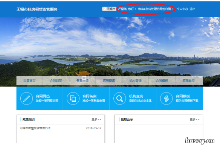This screenshot has width=220, height=147.
Task: Click the site title 无锡市住房租赁监管服务
Action: pos(37,9)
